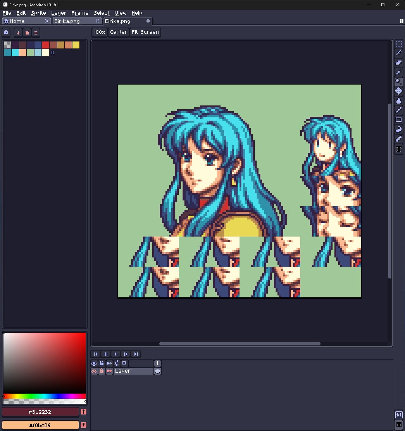Click the palette resize handle icon
This screenshot has height=431, width=405.
(53, 53)
